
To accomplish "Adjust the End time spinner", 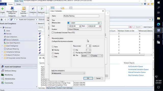I will tap(100, 26).
